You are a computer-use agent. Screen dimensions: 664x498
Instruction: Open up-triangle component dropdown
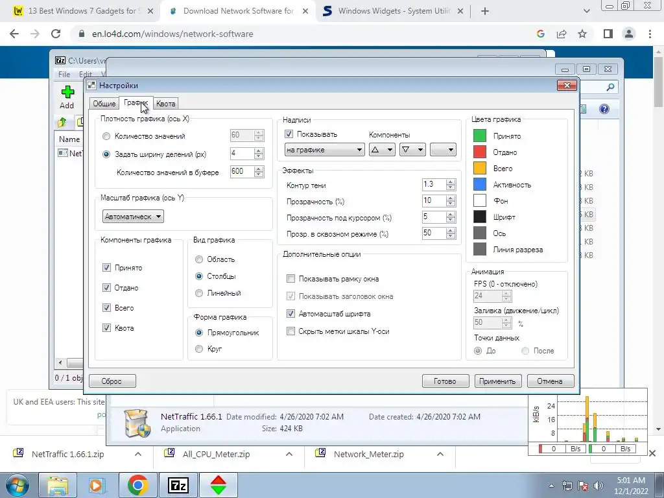pyautogui.click(x=382, y=150)
